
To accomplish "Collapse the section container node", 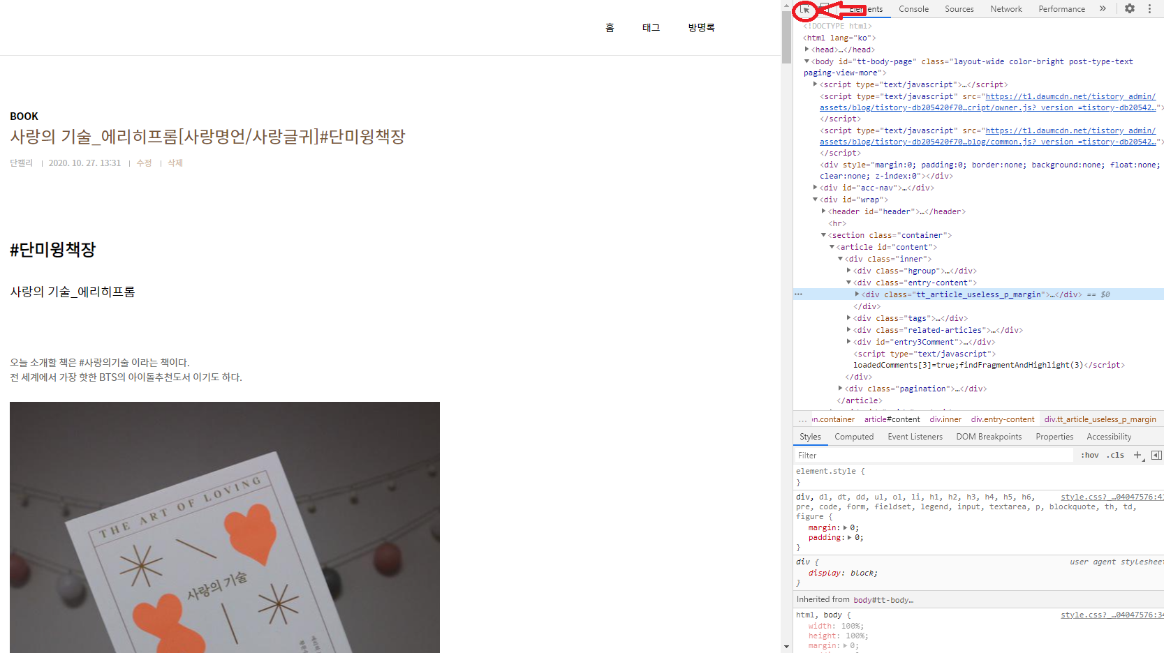I will tap(823, 235).
